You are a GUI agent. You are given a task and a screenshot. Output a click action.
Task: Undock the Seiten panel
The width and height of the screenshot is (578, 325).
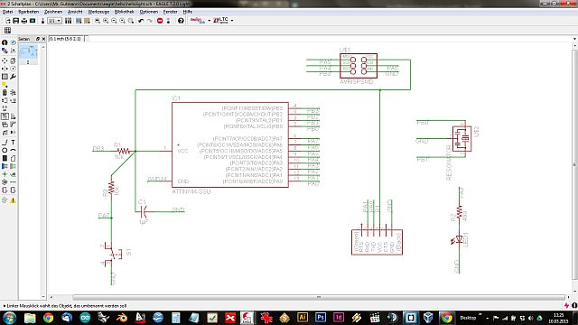pos(38,39)
